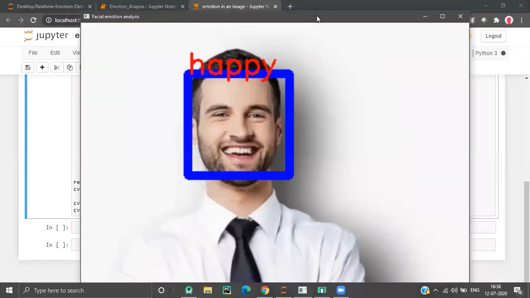
Task: Open the File menu
Action: coord(33,53)
